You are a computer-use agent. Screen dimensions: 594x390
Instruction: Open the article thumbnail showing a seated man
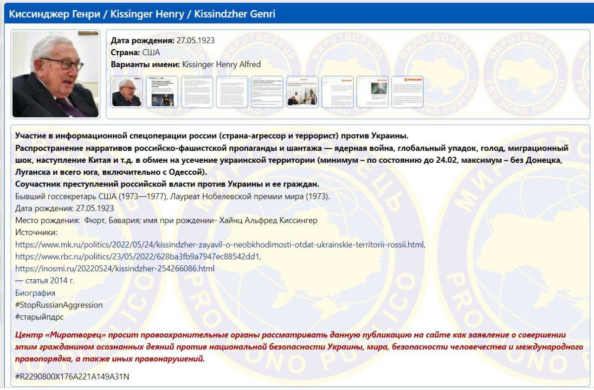point(162,92)
